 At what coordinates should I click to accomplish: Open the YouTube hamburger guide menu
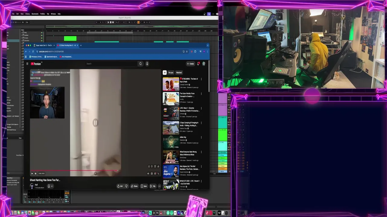pyautogui.click(x=27, y=64)
